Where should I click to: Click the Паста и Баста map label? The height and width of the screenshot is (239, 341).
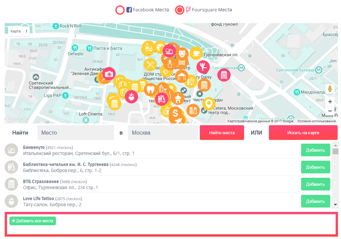[108, 48]
